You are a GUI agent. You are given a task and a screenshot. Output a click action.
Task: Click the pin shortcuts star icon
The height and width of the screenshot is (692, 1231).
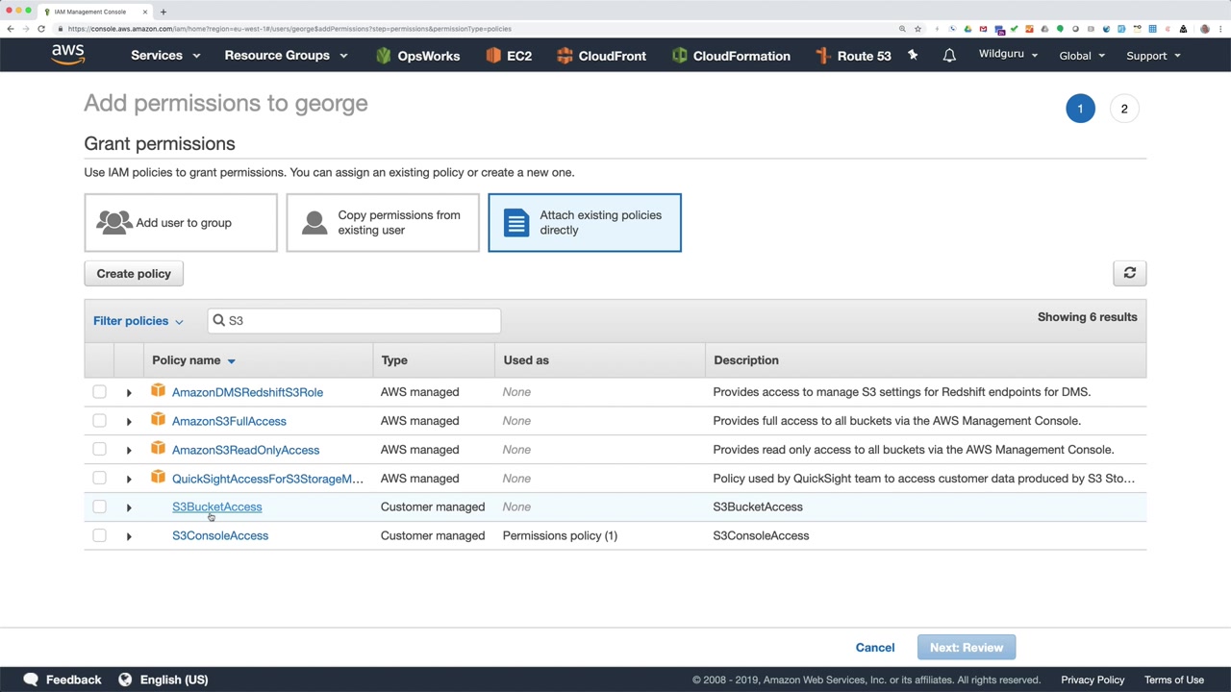913,56
